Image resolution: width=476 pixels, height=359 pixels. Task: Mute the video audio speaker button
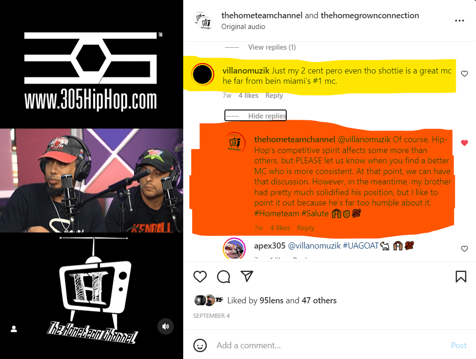[165, 327]
